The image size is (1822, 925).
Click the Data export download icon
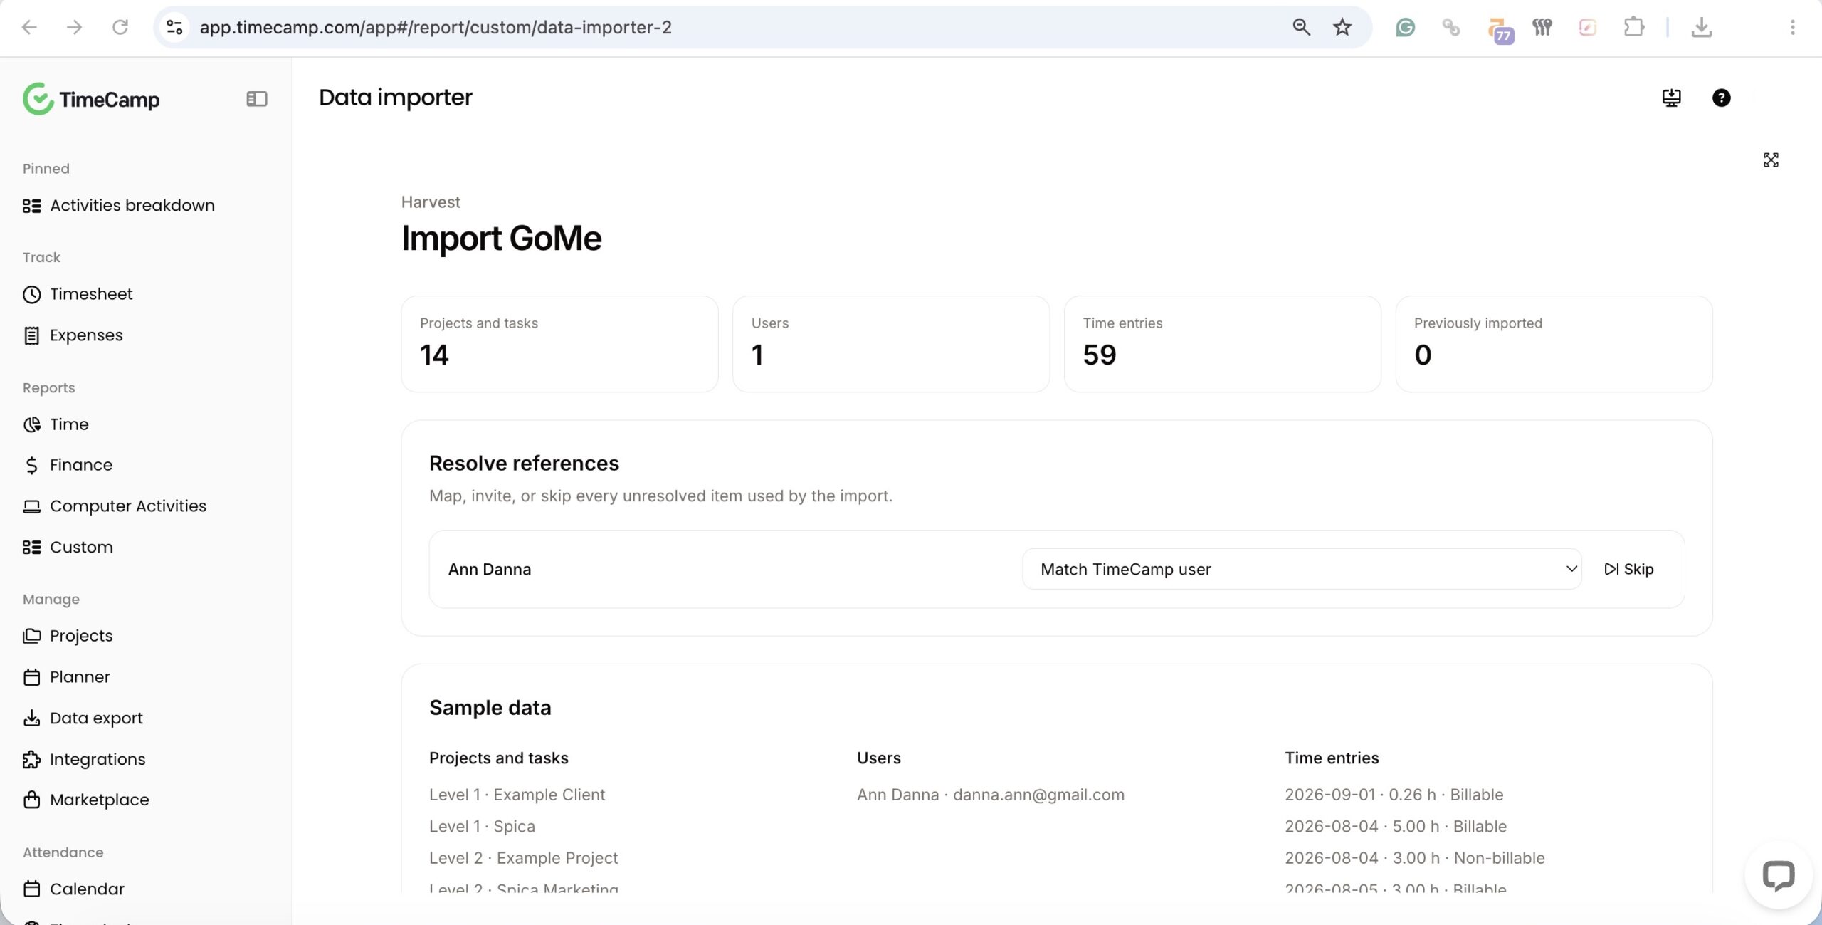[31, 718]
